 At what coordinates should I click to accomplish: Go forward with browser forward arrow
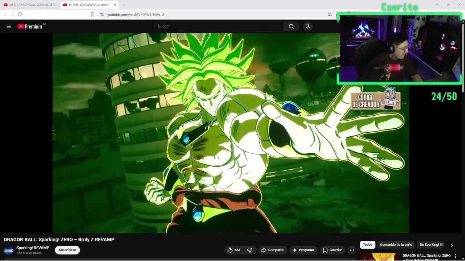point(12,14)
